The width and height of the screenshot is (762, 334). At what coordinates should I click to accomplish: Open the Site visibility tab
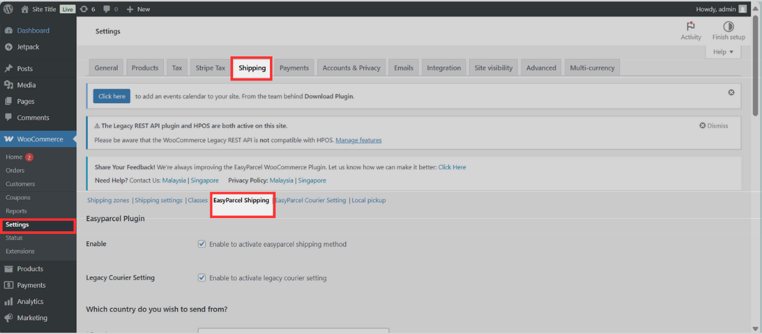(493, 68)
